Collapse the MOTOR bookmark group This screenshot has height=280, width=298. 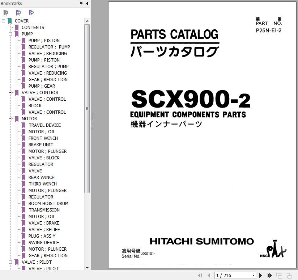(10, 118)
